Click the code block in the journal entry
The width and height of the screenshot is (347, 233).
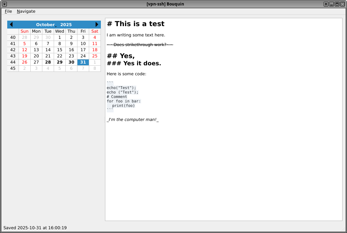point(124,95)
